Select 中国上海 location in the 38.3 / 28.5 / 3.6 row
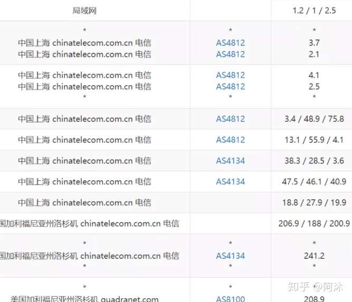Image resolution: width=352 pixels, height=302 pixels. click(84, 161)
